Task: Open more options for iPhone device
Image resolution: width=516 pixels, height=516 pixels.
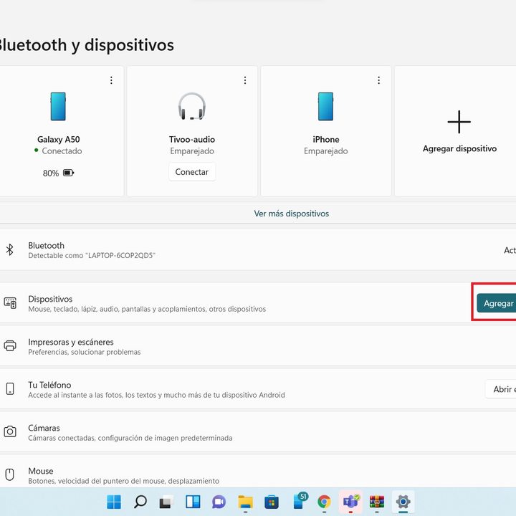Action: point(379,80)
